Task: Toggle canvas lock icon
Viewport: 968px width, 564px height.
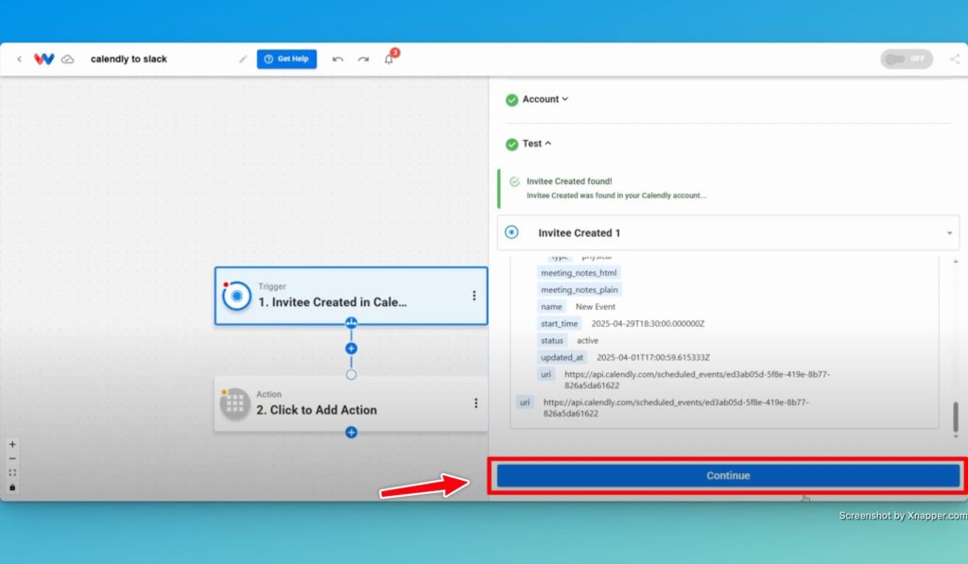Action: (x=12, y=487)
